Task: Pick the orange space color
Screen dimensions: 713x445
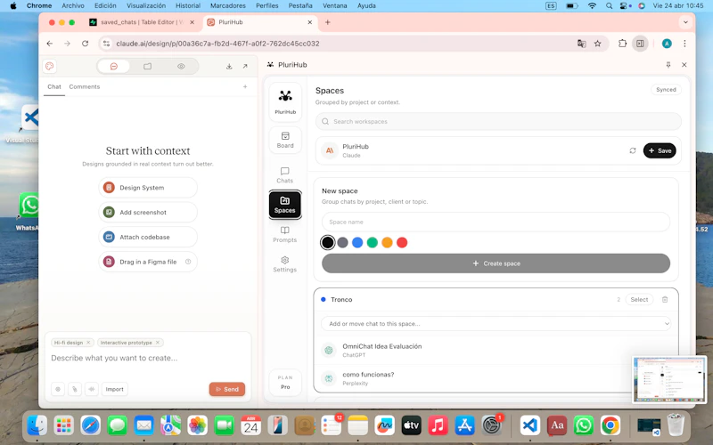Action: pos(387,242)
